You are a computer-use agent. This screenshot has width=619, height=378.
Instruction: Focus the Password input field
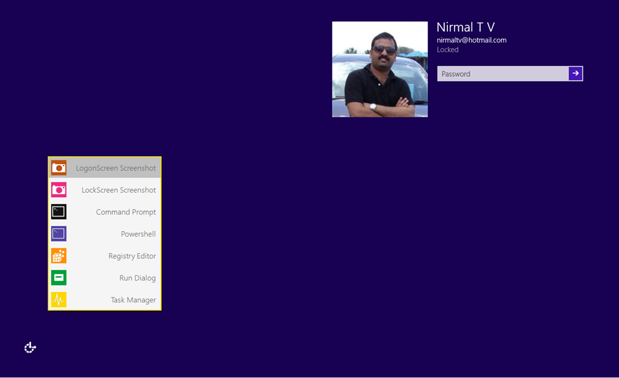pos(502,74)
